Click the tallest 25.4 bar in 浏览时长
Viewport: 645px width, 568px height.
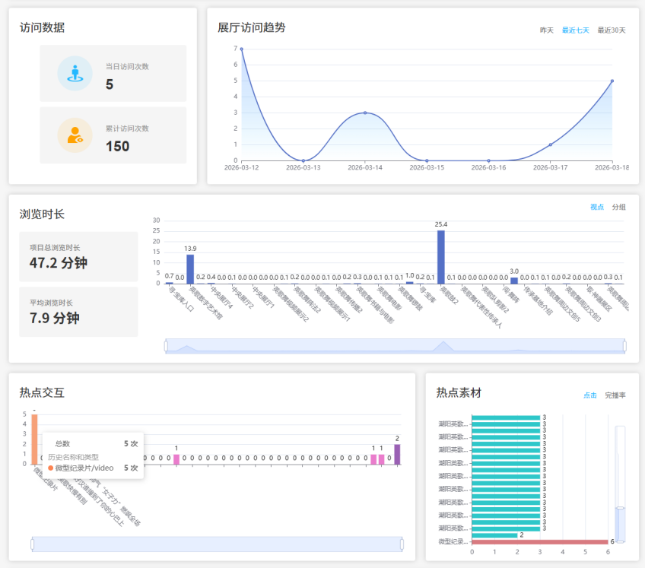pyautogui.click(x=441, y=257)
